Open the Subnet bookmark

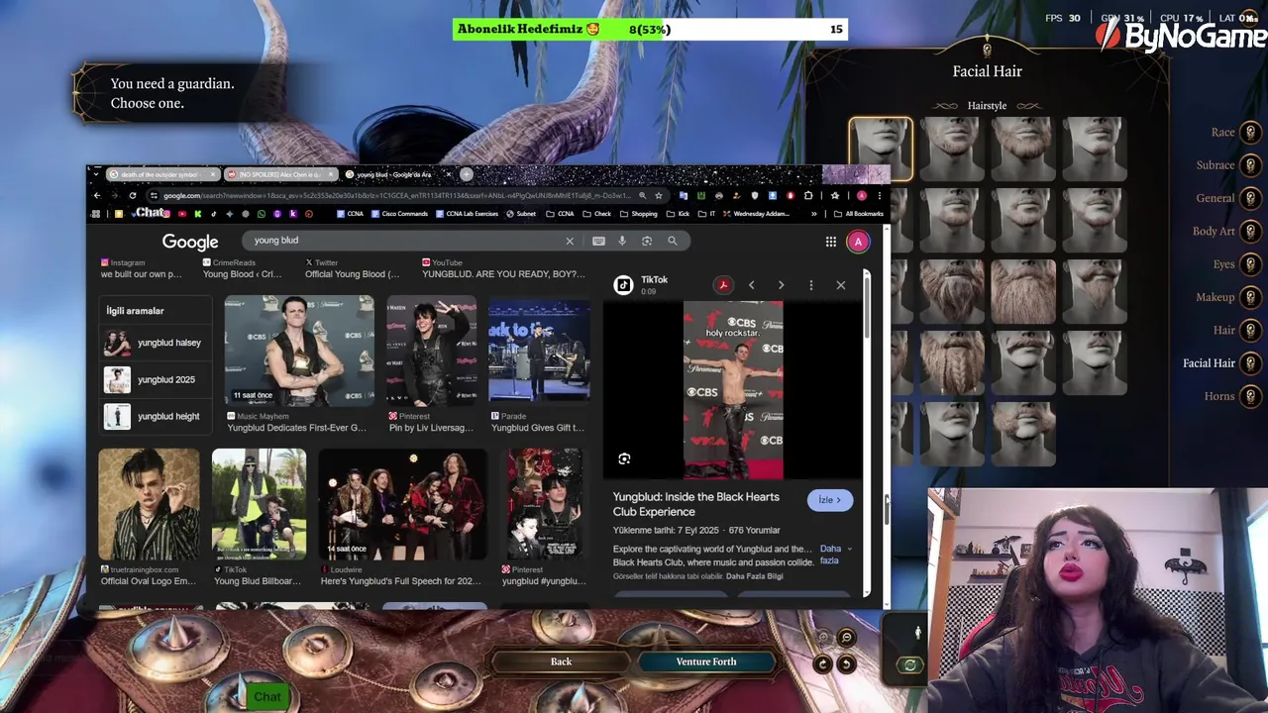click(x=521, y=214)
